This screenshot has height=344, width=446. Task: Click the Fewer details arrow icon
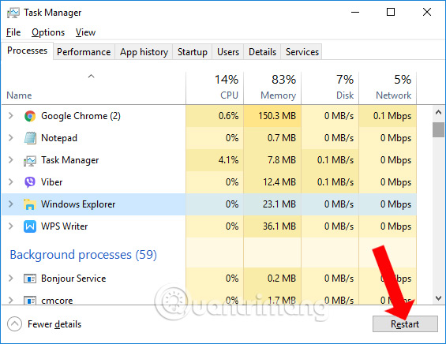pos(14,324)
